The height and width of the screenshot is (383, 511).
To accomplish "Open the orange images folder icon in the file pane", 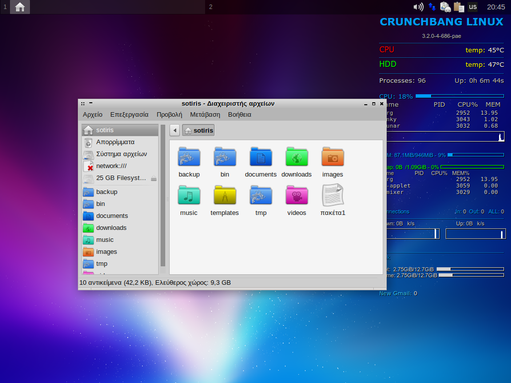I will (x=332, y=157).
